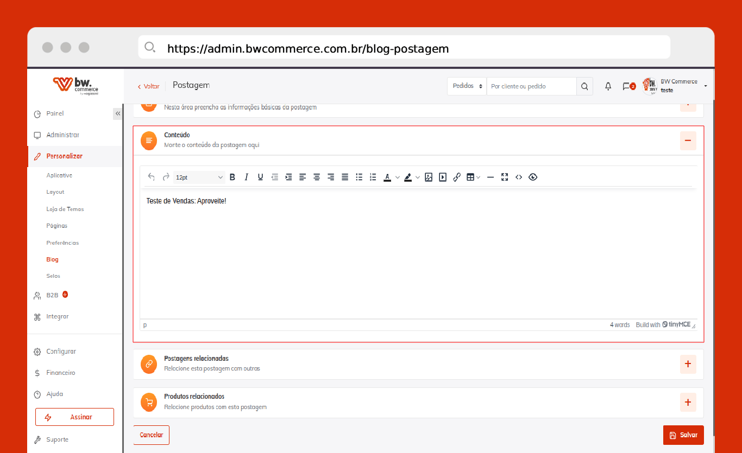The image size is (742, 453).
Task: Insert a hyperlink
Action: (457, 177)
